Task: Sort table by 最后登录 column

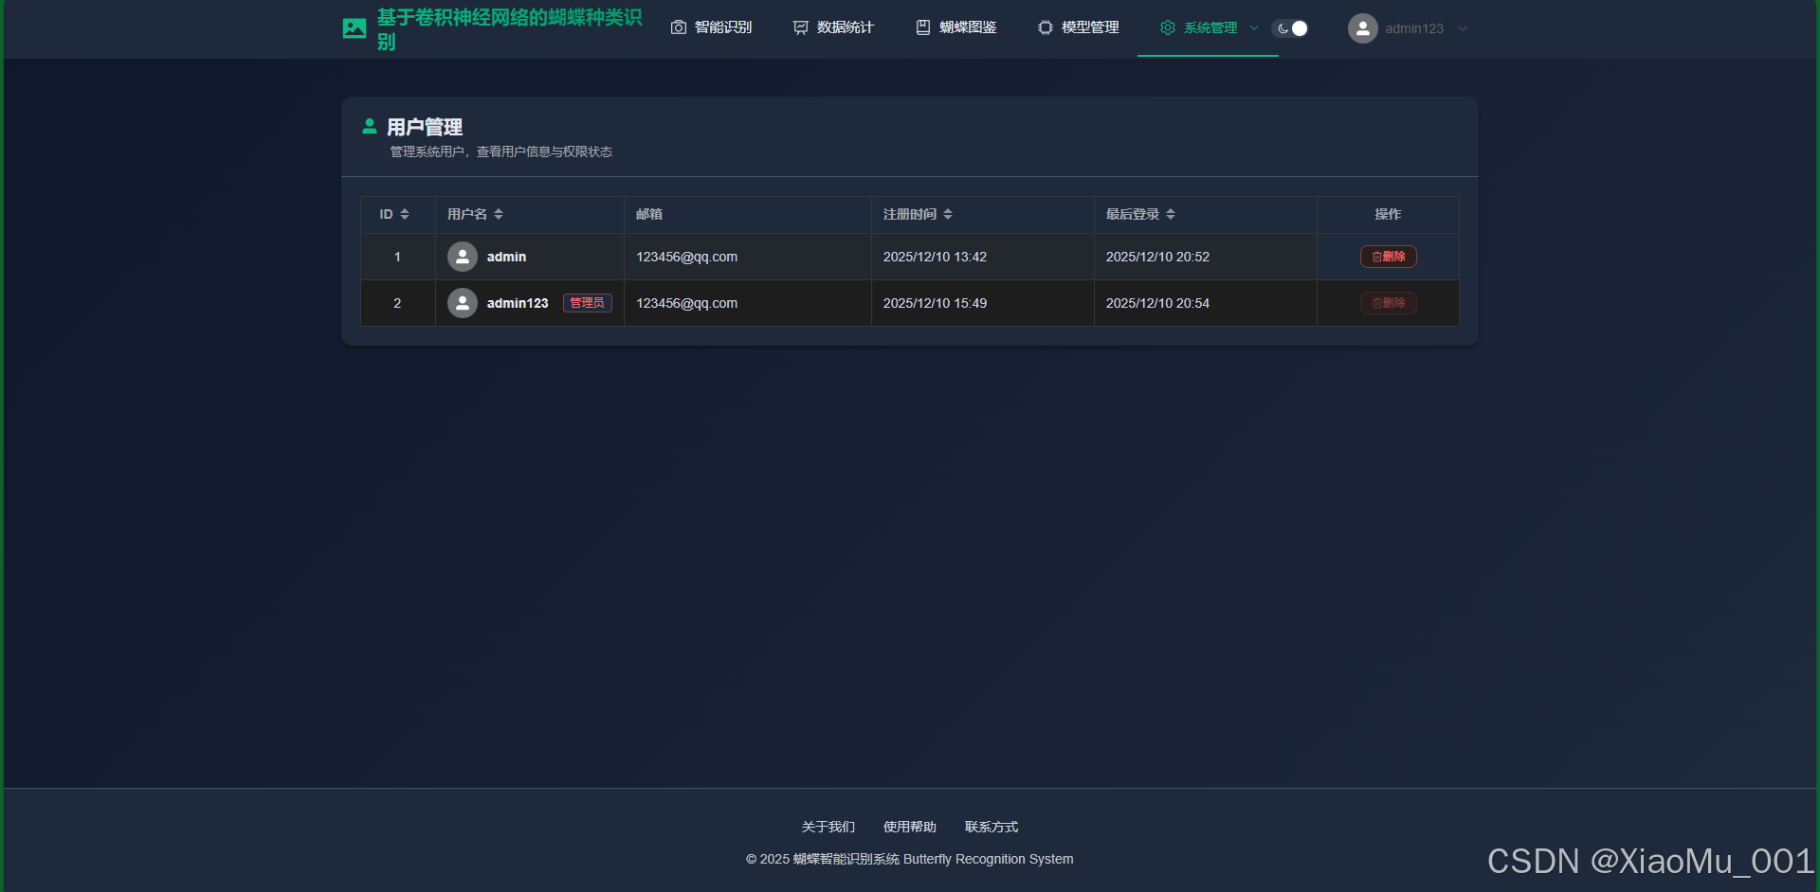Action: pyautogui.click(x=1171, y=214)
